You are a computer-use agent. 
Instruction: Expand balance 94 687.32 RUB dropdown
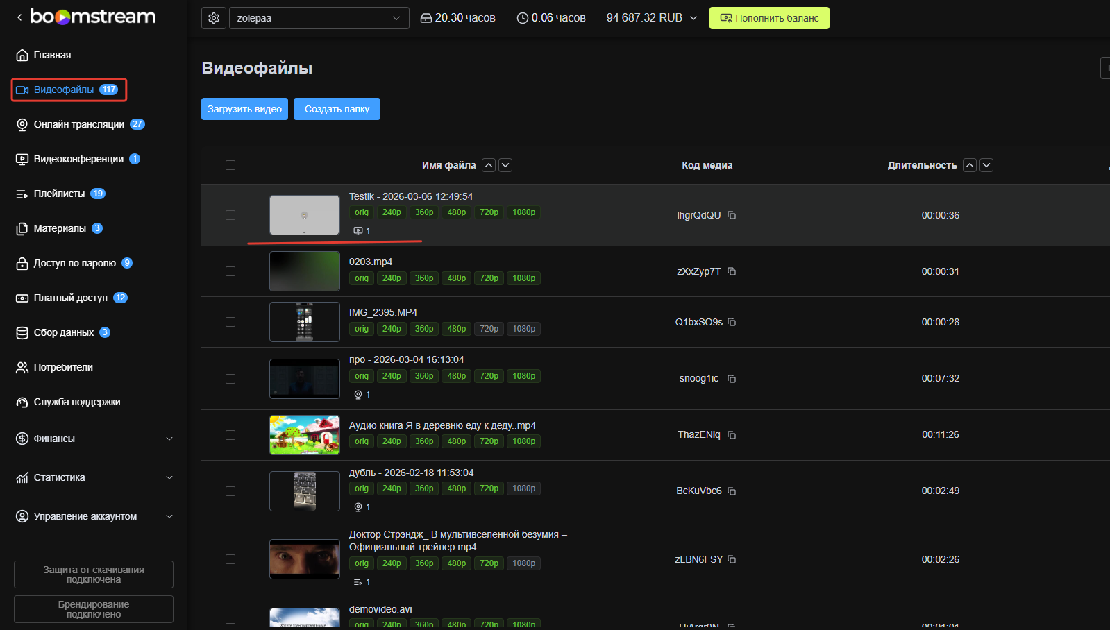[x=651, y=18]
